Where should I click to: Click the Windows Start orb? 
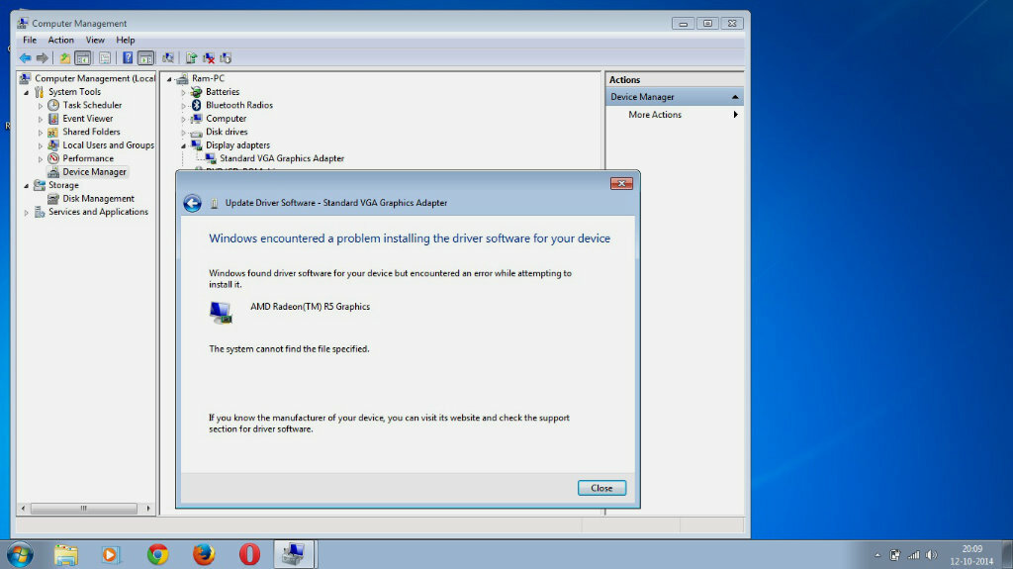(20, 555)
